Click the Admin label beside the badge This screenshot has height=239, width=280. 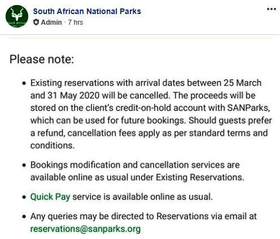pyautogui.click(x=51, y=22)
